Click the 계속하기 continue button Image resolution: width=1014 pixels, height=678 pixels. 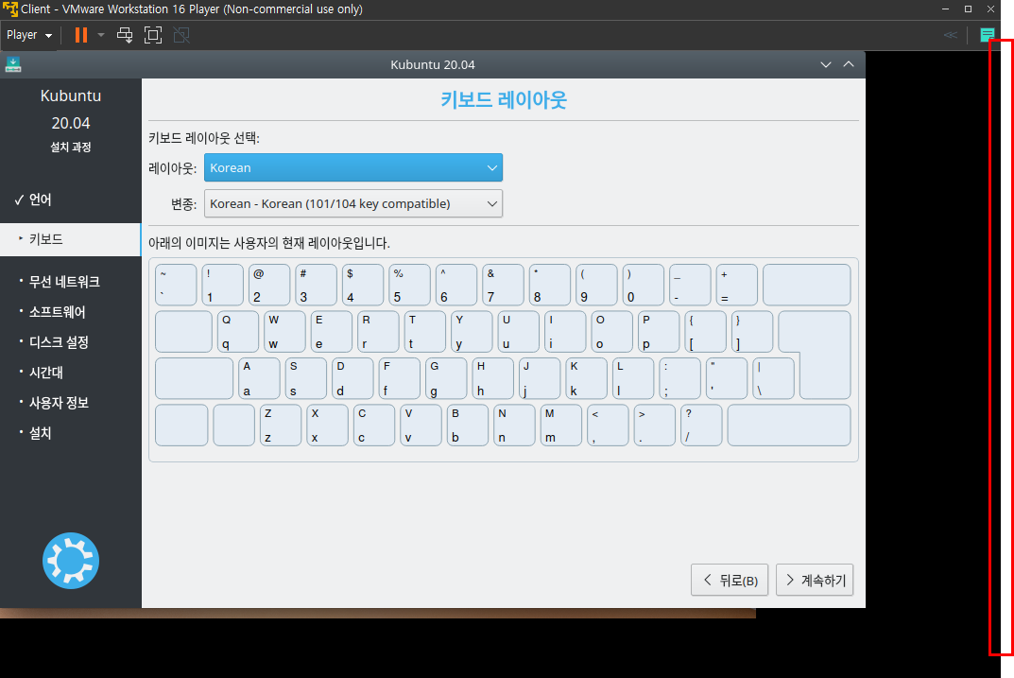click(815, 580)
